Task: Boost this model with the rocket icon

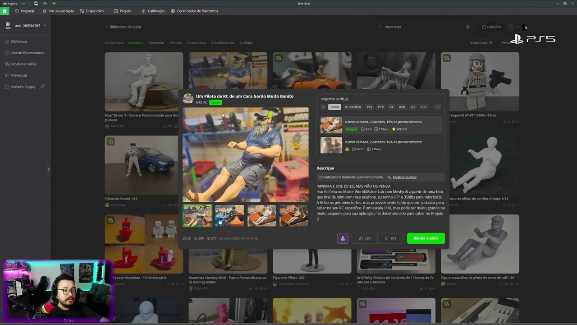Action: pyautogui.click(x=343, y=238)
